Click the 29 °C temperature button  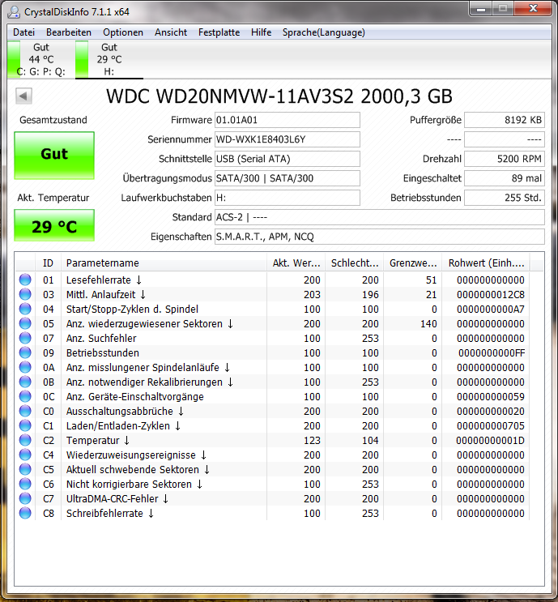tap(54, 225)
